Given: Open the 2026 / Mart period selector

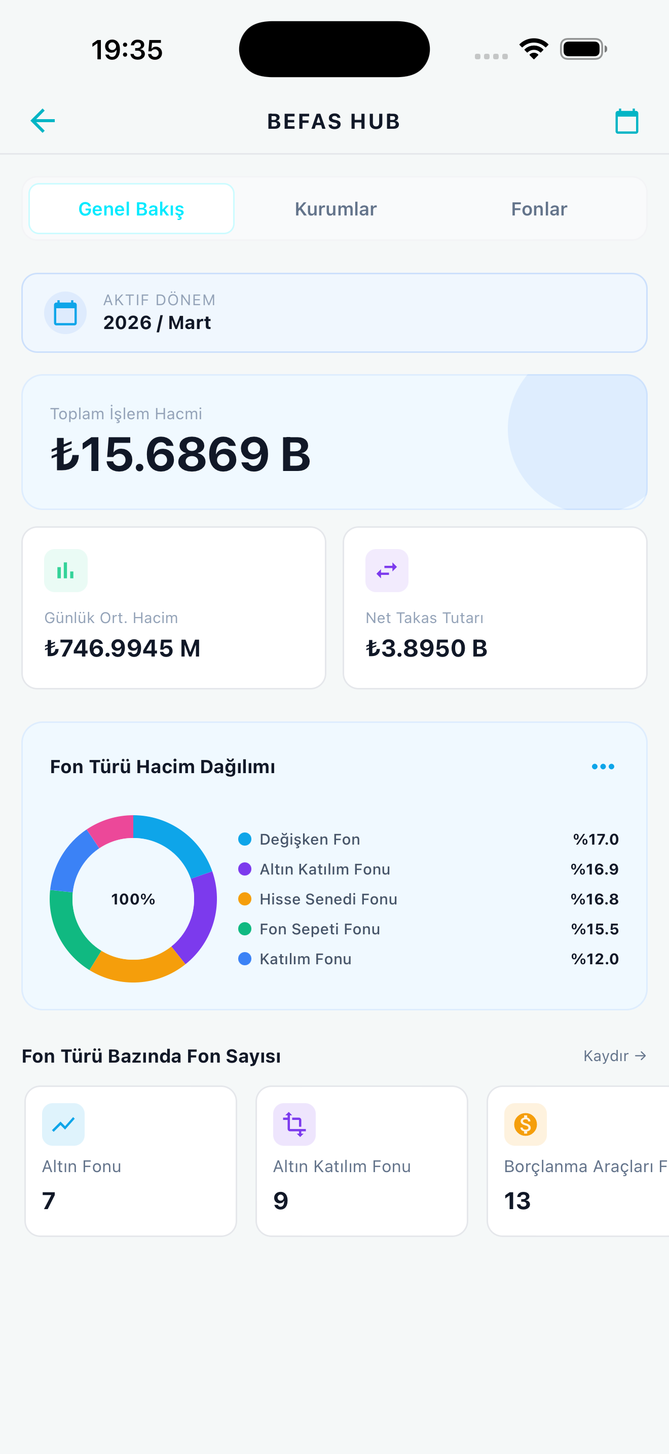Looking at the screenshot, I should click(x=334, y=313).
